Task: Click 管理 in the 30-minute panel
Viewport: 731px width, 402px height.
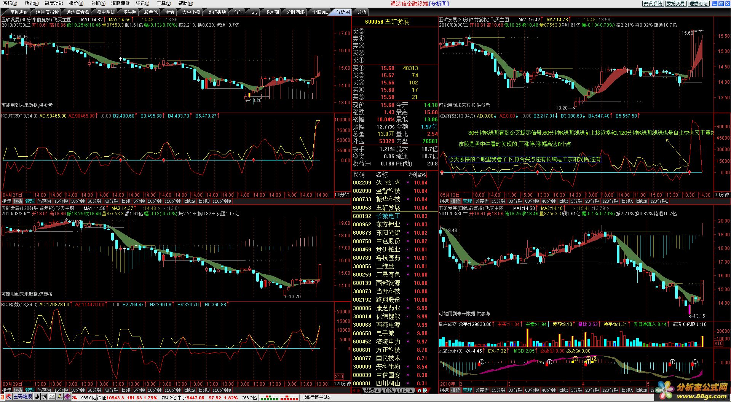Action: (x=467, y=201)
